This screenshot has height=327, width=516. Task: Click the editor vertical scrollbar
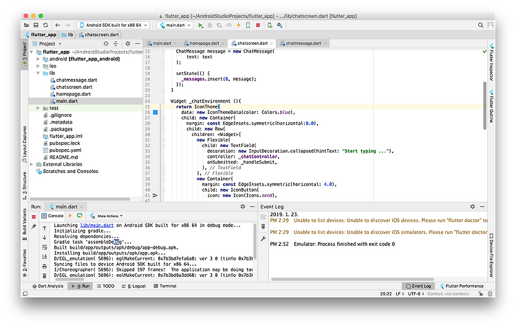(x=484, y=105)
